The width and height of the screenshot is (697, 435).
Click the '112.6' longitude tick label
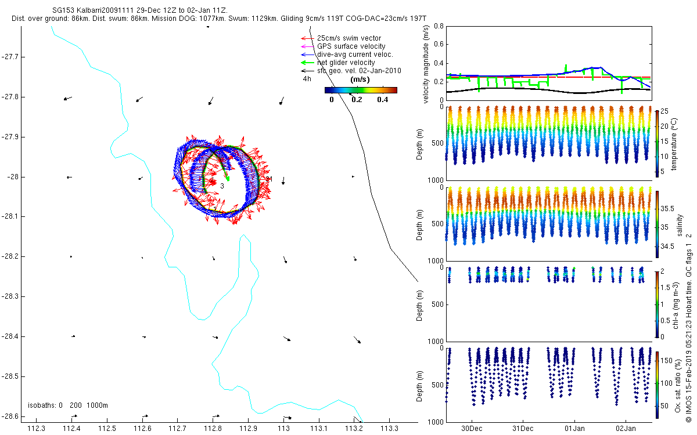(142, 429)
